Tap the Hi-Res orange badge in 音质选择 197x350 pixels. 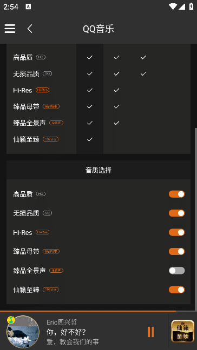coord(43,232)
